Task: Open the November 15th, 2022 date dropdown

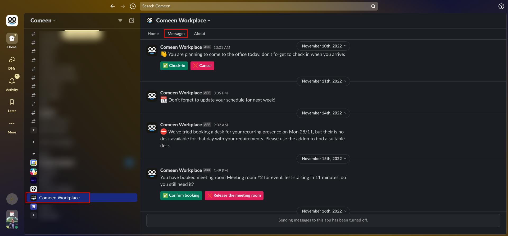Action: coord(323,159)
